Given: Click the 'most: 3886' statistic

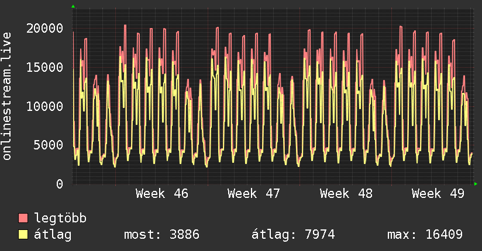Looking at the screenshot, I should click(162, 235).
